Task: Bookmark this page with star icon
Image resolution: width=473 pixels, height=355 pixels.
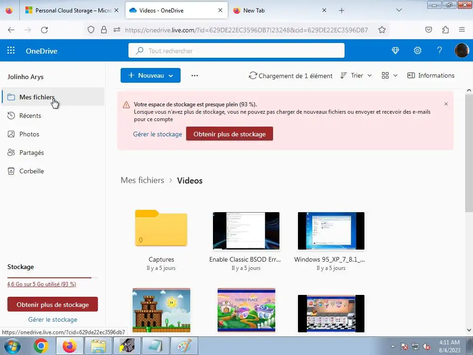Action: (x=382, y=30)
